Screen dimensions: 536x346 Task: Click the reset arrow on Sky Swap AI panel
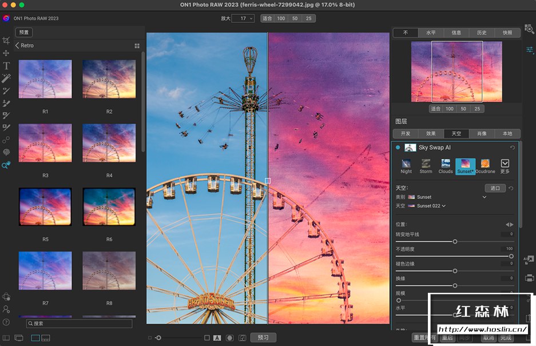pos(514,147)
